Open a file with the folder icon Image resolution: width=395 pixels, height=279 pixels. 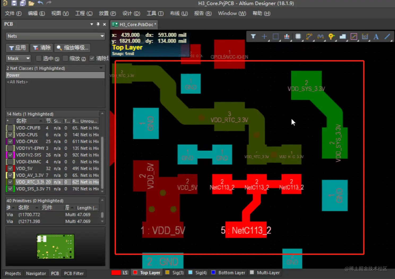[31, 3]
